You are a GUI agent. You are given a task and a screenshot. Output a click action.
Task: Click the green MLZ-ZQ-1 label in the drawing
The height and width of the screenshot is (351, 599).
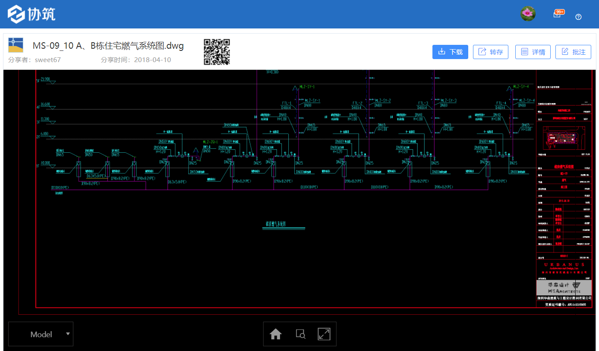click(x=210, y=142)
